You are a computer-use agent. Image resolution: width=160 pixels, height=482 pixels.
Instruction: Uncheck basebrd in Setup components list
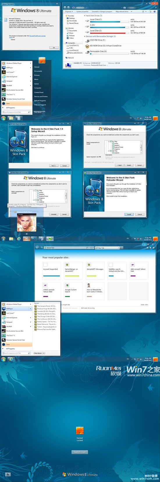(x=113, y=145)
